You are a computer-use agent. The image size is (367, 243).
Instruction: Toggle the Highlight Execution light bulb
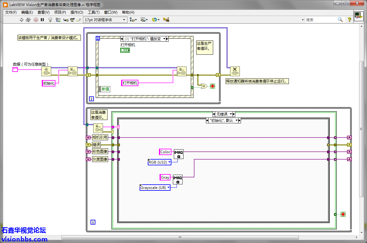click(50, 20)
